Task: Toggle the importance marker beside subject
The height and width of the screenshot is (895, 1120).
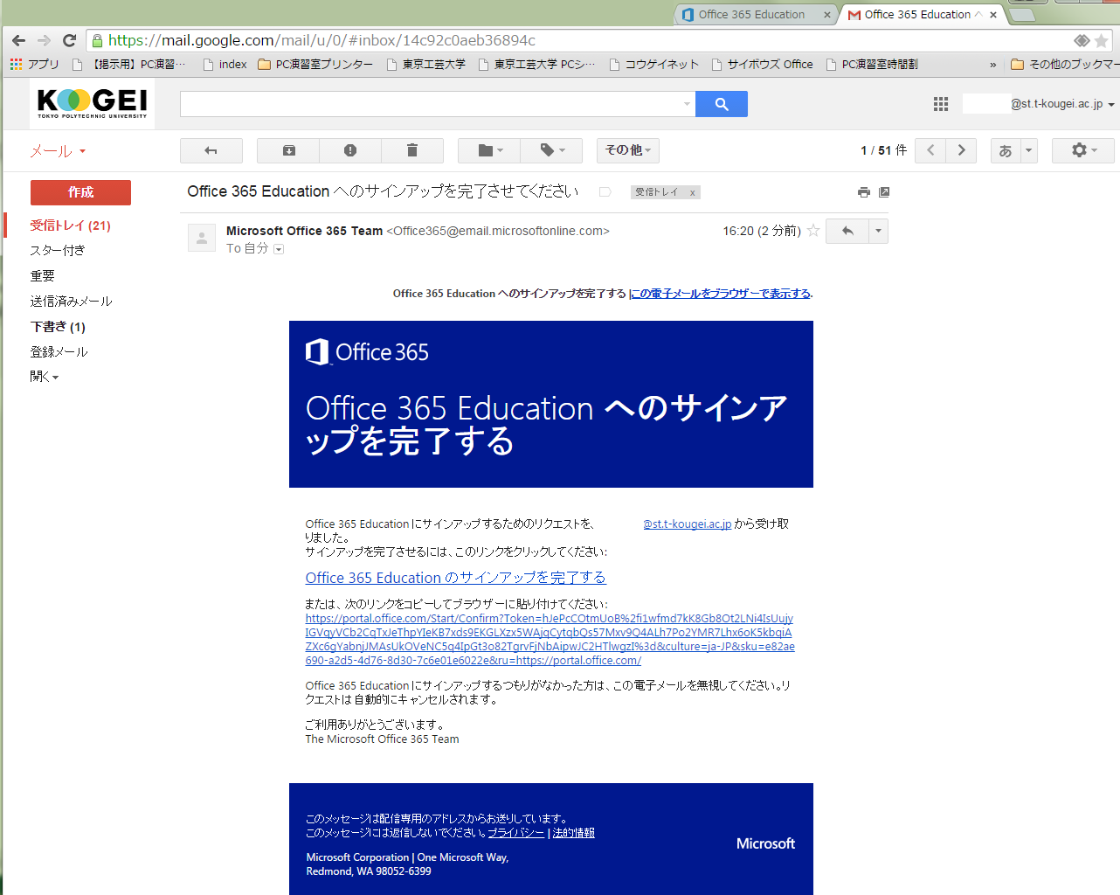Action: point(605,192)
